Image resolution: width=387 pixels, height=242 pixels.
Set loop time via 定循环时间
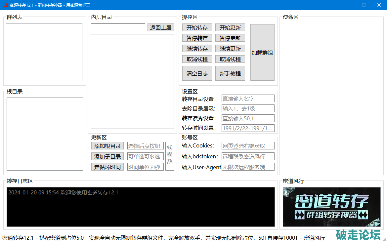tap(107, 167)
